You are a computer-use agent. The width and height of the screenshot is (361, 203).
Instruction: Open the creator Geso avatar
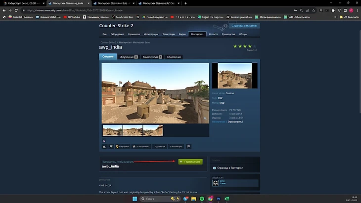215,183
